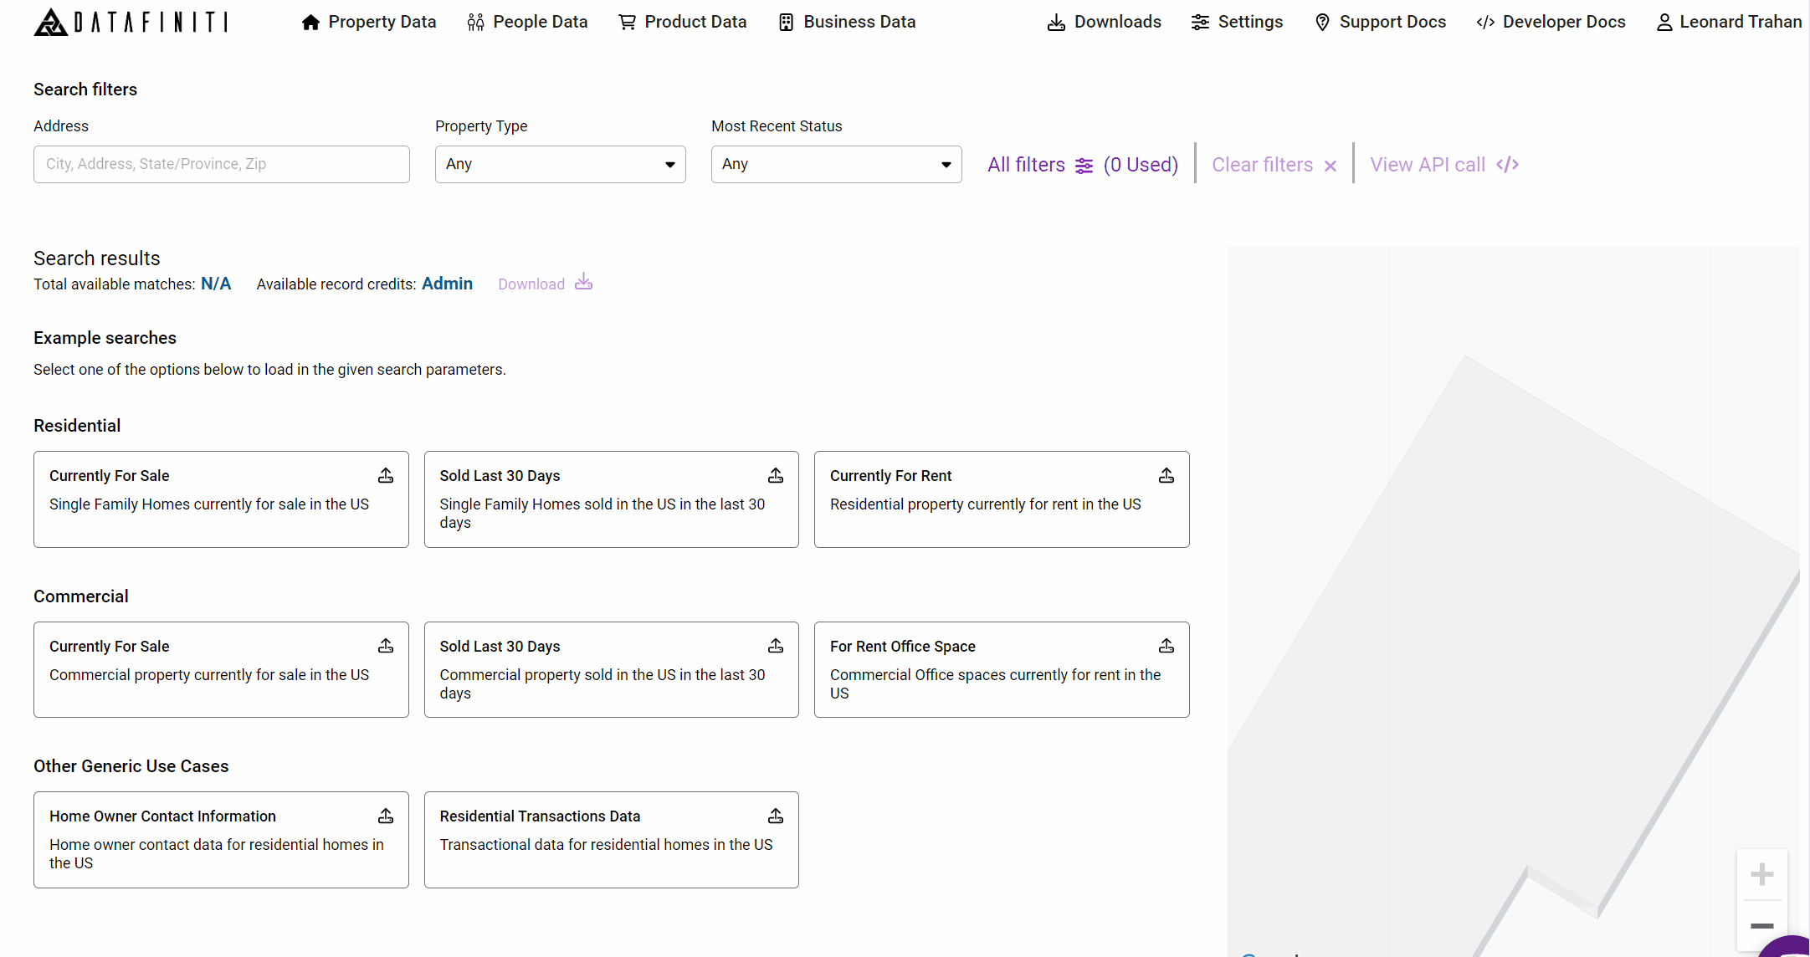Load Residential Sold Last 30 Days icon
1810x957 pixels.
[x=776, y=475]
